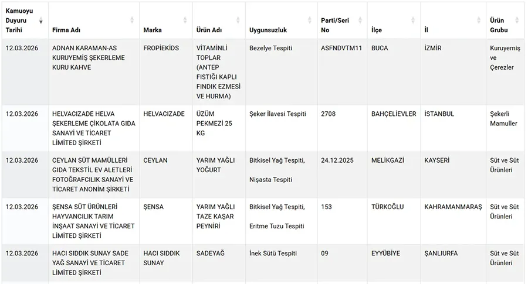Image resolution: width=528 pixels, height=284 pixels.
Task: Click the Şekerli Mamuller product group cell
Action: [503, 119]
